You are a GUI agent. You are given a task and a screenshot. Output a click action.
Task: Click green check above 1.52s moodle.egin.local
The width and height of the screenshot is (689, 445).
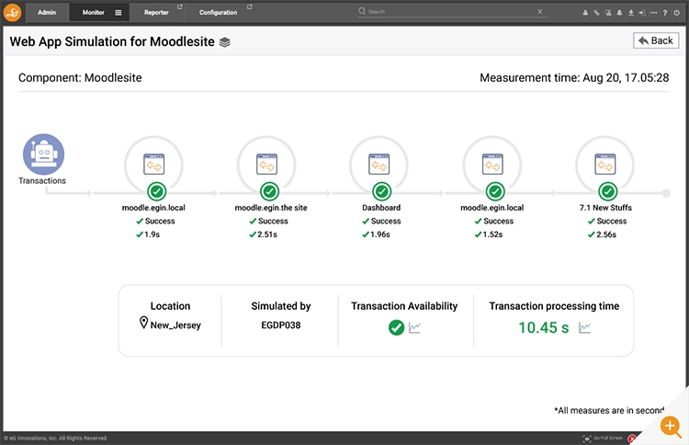tap(495, 192)
